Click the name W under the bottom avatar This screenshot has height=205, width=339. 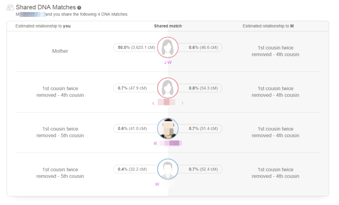tap(157, 184)
